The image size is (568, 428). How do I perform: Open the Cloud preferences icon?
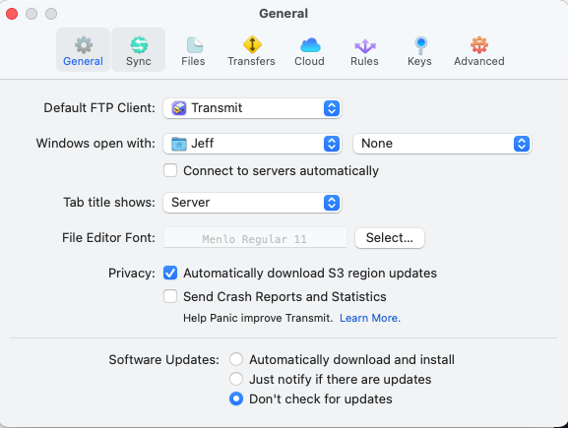click(310, 45)
